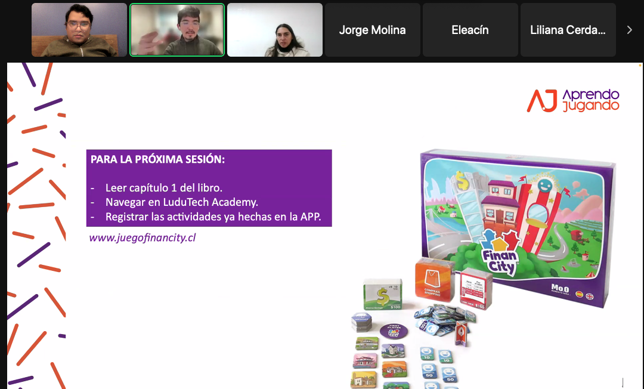Viewport: 644px width, 389px height.
Task: Select Eleacín participant tile
Action: (470, 30)
